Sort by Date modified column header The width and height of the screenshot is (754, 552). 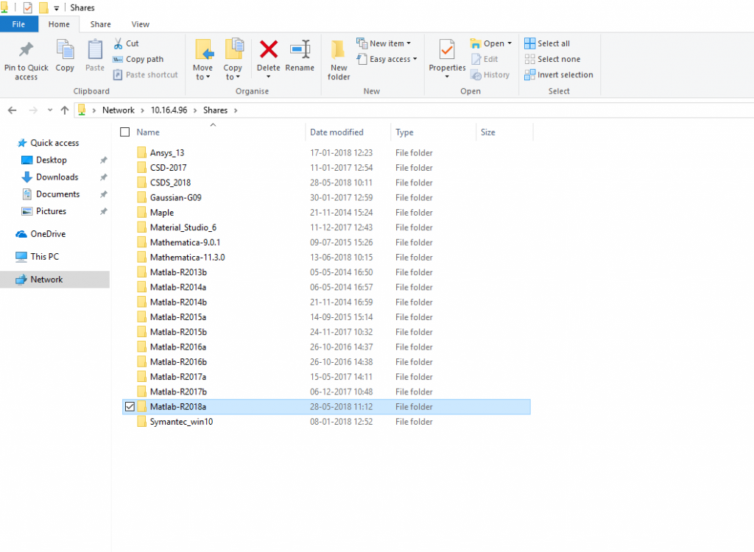(337, 132)
